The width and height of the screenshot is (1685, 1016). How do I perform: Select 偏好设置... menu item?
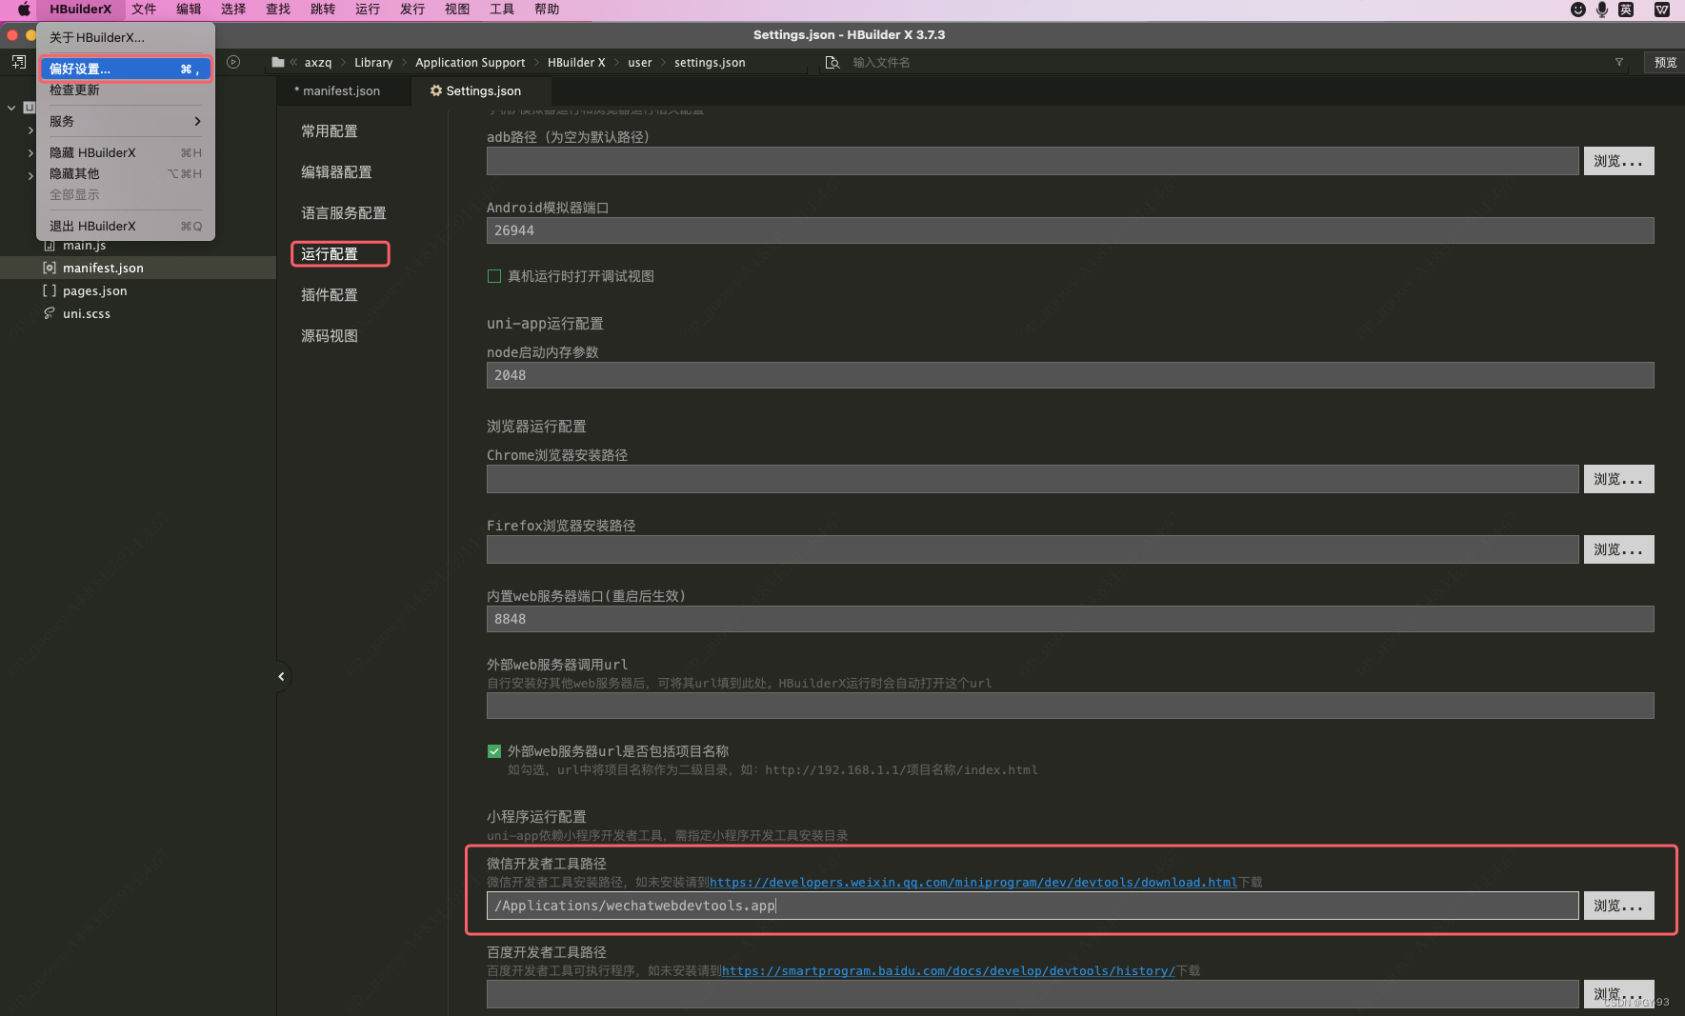126,69
